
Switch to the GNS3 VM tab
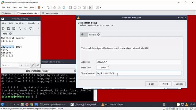[x=8, y=13]
